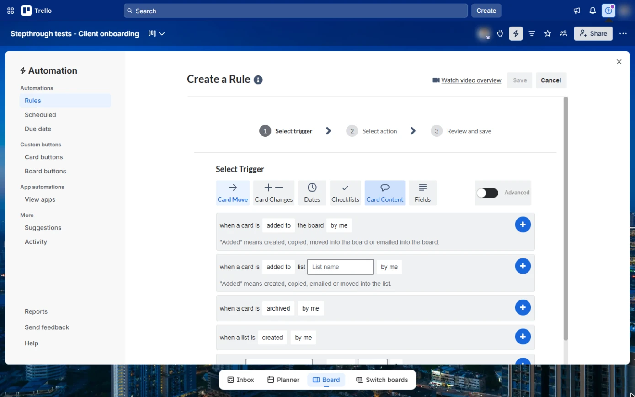This screenshot has width=635, height=397.
Task: Add the 'list is created' trigger
Action: [x=523, y=337]
